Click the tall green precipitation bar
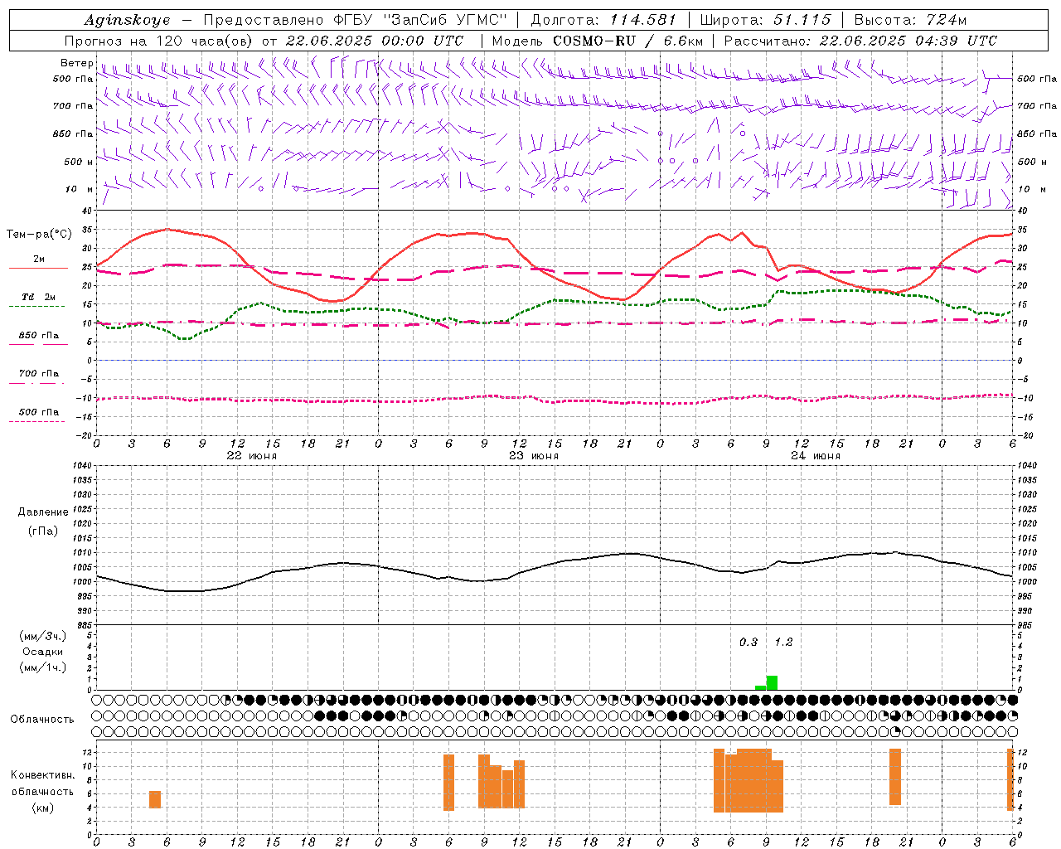The height and width of the screenshot is (849, 1061). (772, 683)
